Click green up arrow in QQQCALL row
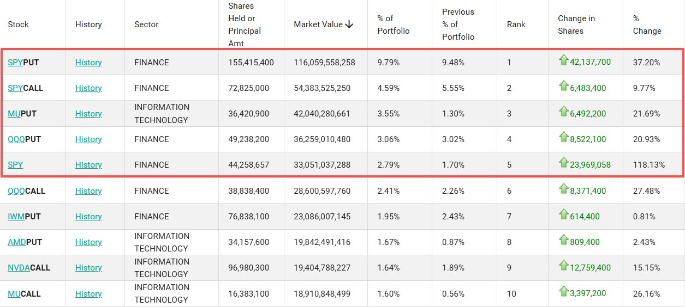The image size is (685, 307). (x=563, y=188)
